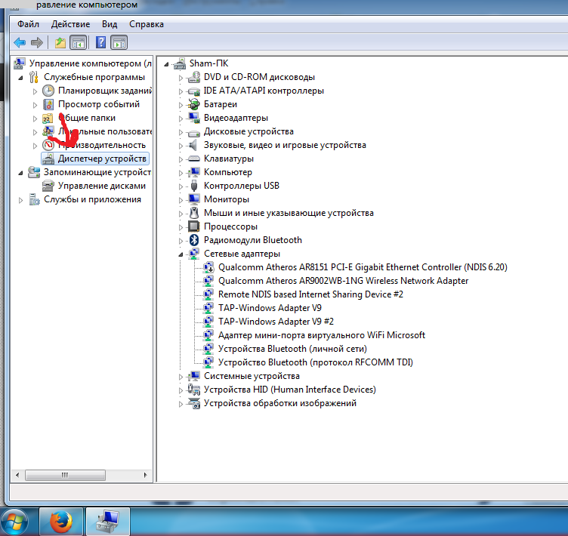Open the Справка menu
Viewport: 568px width, 536px height.
click(x=147, y=24)
